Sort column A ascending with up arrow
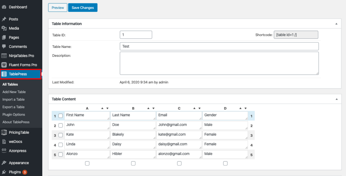This screenshot has width=346, height=176. (102, 108)
